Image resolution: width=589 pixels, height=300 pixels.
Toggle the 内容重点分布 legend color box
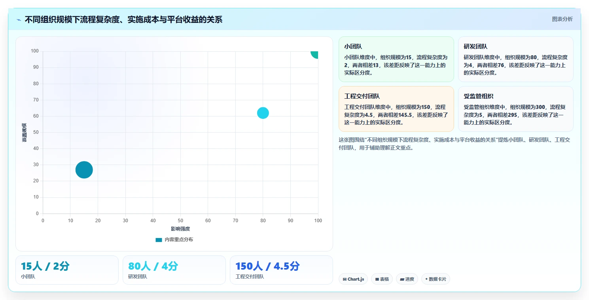pyautogui.click(x=159, y=240)
